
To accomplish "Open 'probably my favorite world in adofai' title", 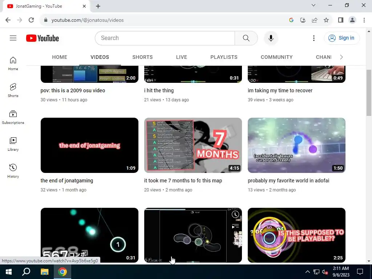I will (288, 181).
